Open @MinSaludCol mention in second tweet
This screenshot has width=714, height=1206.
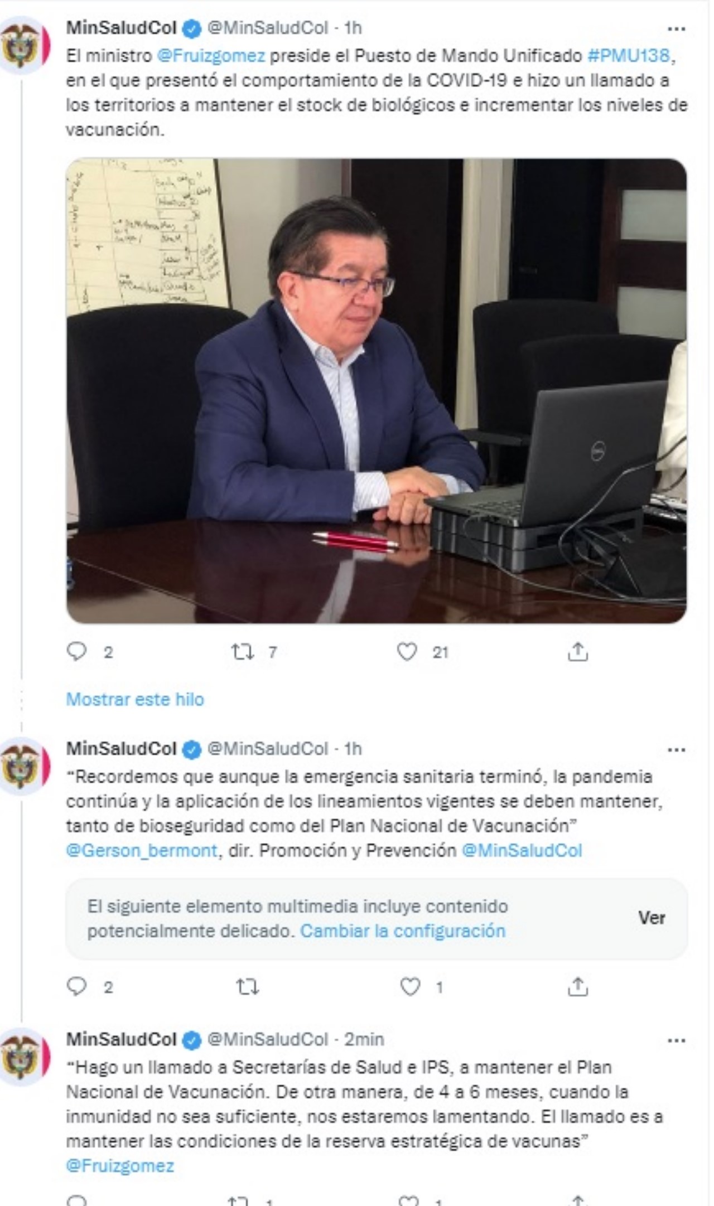(522, 850)
